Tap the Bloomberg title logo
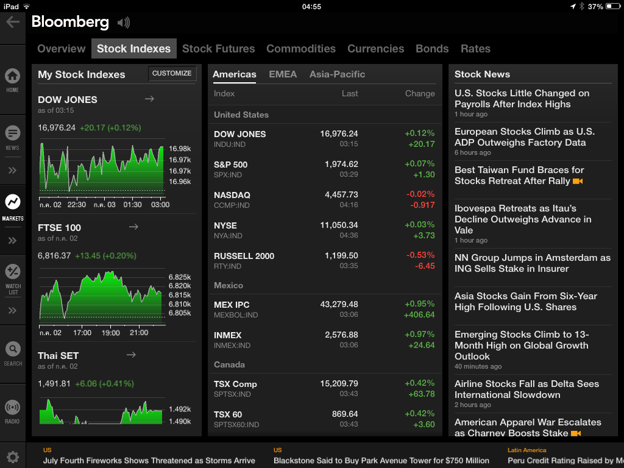624x468 pixels. (x=70, y=22)
